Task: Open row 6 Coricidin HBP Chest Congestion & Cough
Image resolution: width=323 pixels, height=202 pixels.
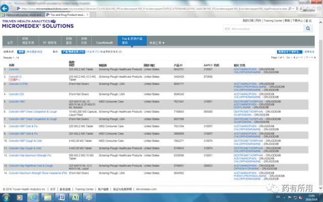Action: click(33, 112)
